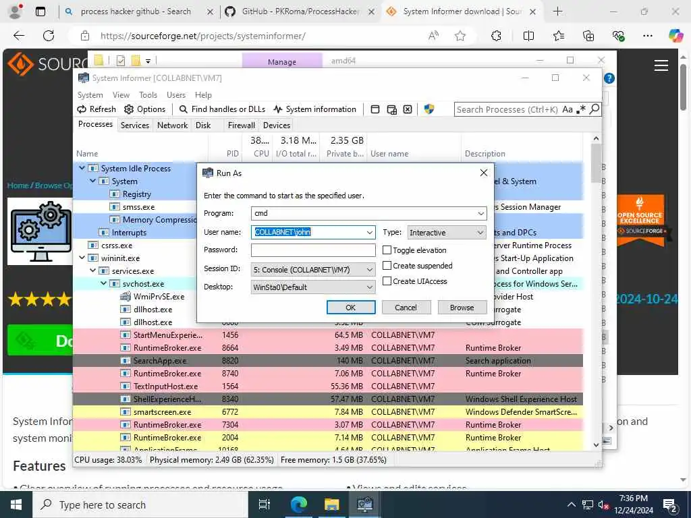Collapse the svchost.exe tree node

pyautogui.click(x=103, y=283)
